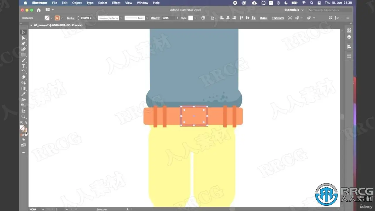Open the Home screen icon

click(x=39, y=10)
